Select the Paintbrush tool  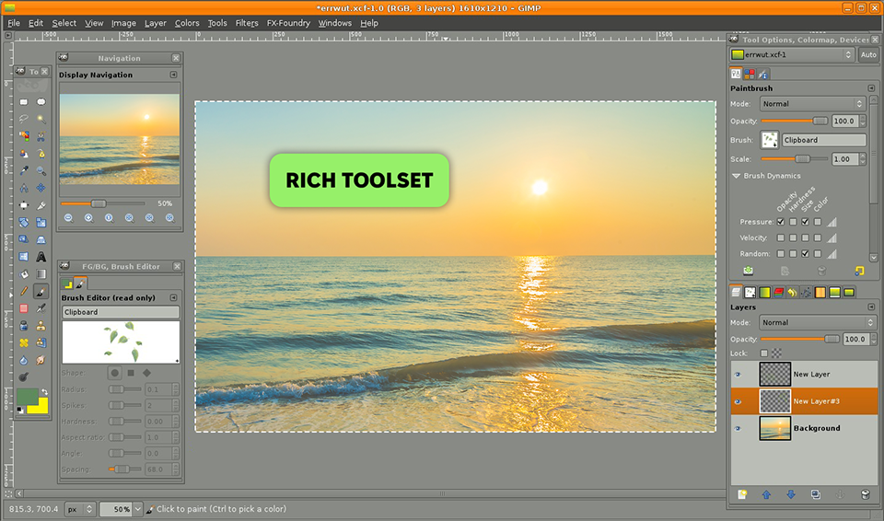[41, 291]
